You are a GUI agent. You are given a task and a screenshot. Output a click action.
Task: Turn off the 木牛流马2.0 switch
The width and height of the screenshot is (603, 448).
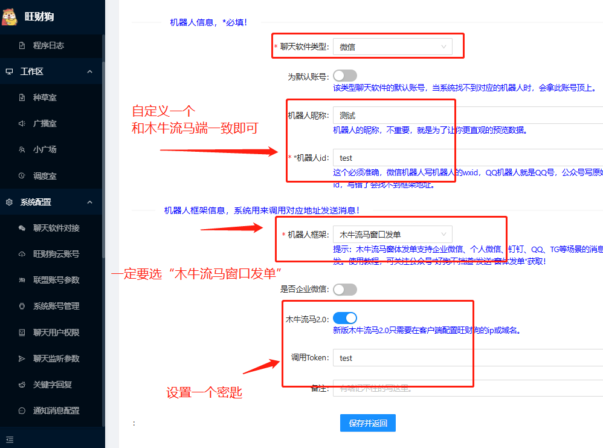[x=345, y=318]
